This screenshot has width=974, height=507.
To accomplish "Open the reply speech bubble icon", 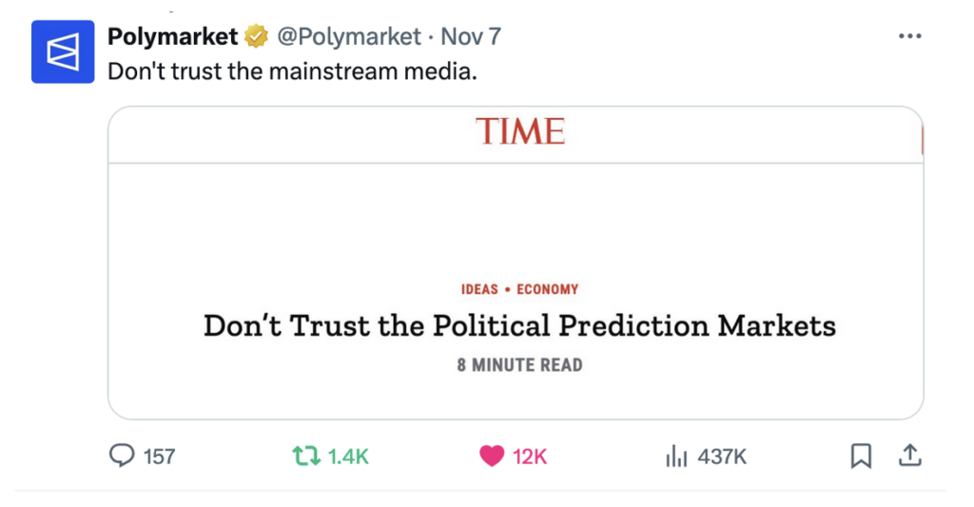I will click(122, 457).
